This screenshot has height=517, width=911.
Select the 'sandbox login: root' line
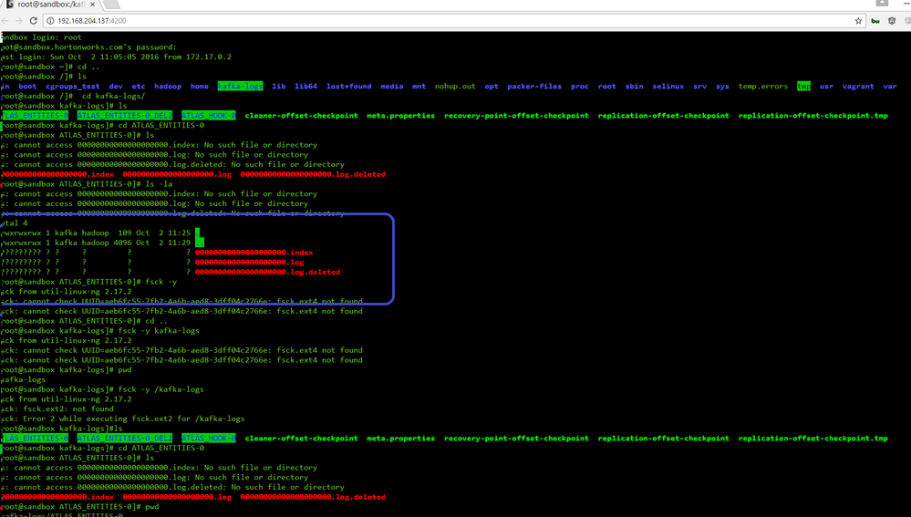tap(41, 37)
